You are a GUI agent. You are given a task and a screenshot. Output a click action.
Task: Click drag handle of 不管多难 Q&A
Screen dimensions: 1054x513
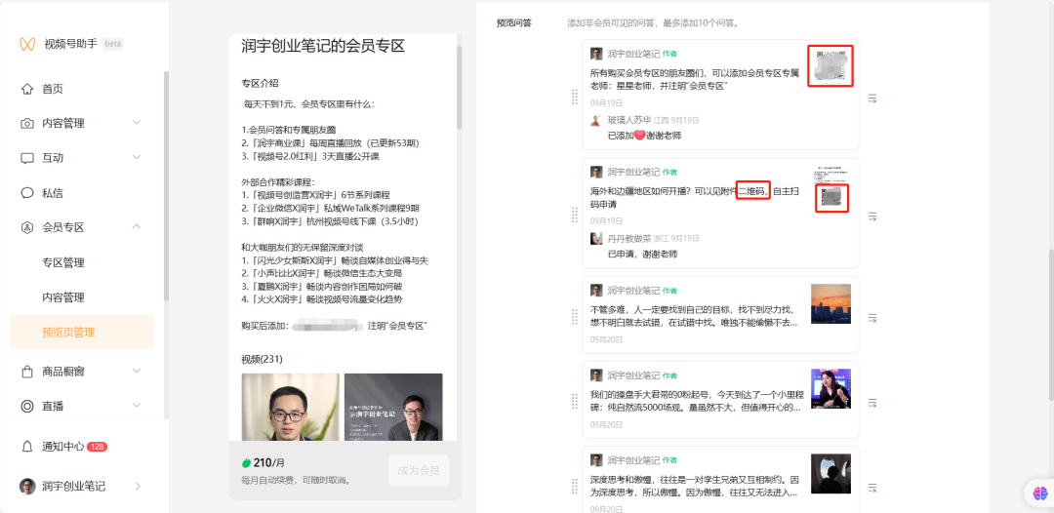point(574,316)
